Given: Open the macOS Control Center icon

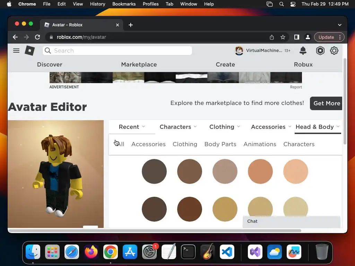Looking at the screenshot, I should tap(293, 4).
